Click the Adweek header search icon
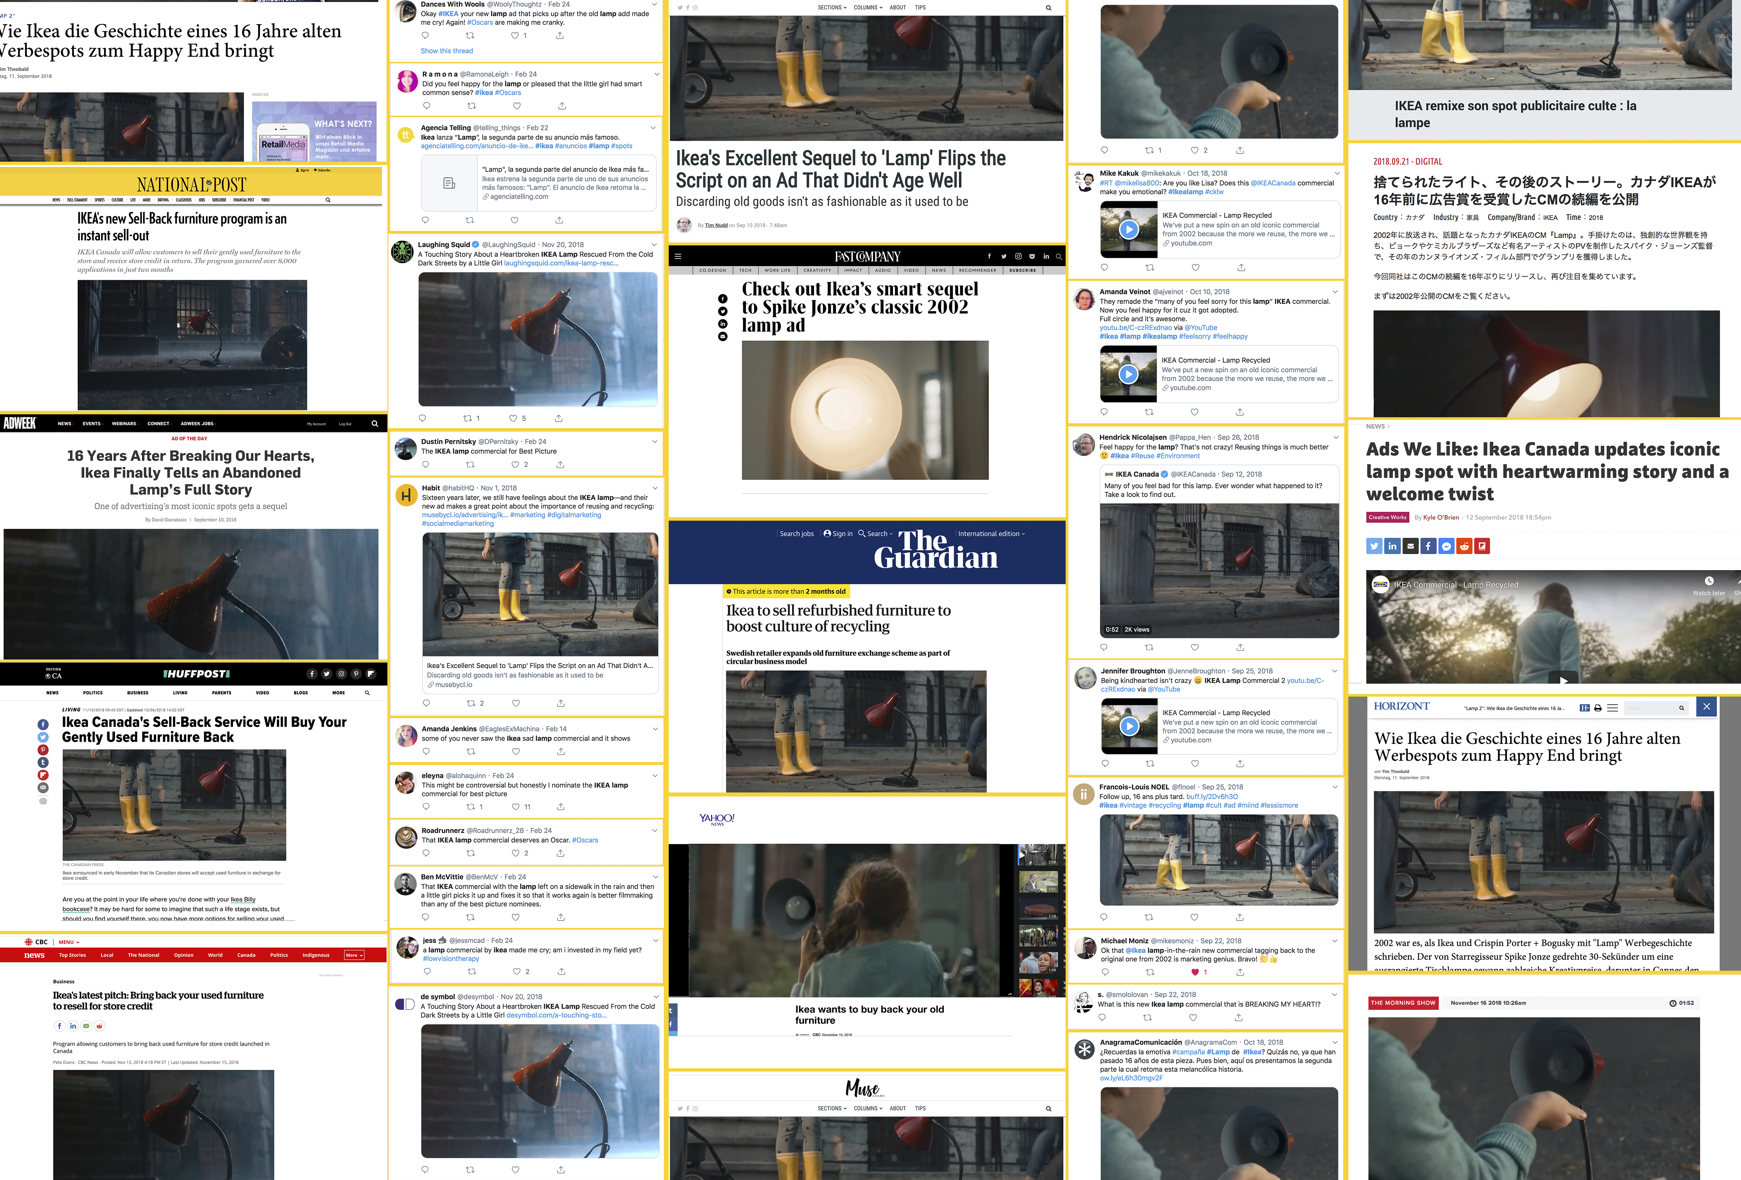This screenshot has height=1180, width=1741. click(375, 423)
